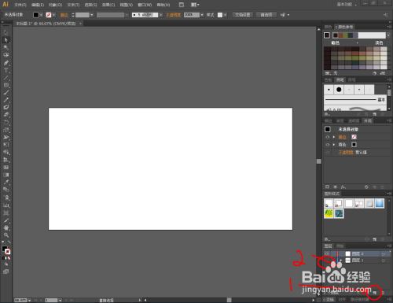Switch to the 颜色参考 panel tab
393x303 pixels.
pyautogui.click(x=345, y=27)
